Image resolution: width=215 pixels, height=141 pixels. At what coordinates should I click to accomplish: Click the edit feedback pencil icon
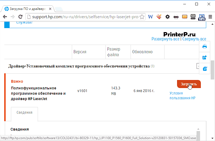pos(205,68)
